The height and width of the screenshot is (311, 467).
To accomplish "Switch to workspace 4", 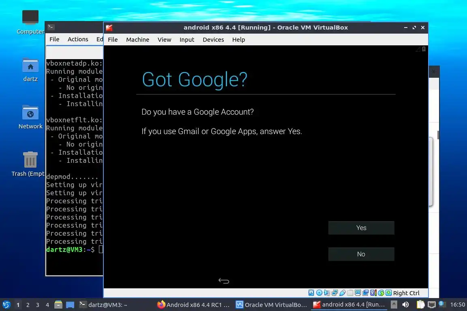I will (x=47, y=305).
